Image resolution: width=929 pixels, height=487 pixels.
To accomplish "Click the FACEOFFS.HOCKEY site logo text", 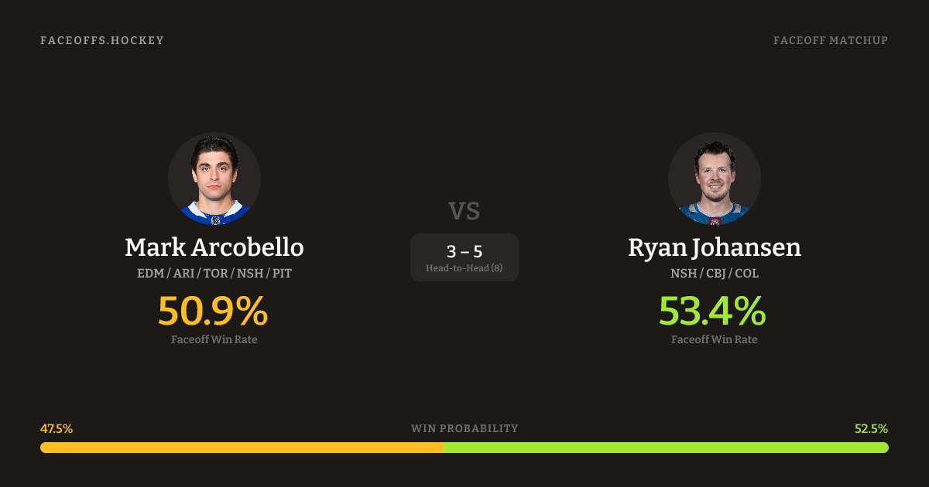I will click(x=102, y=40).
